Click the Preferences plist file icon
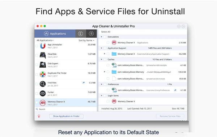Image resolution: width=217 pixels, height=137 pixels. tap(114, 90)
